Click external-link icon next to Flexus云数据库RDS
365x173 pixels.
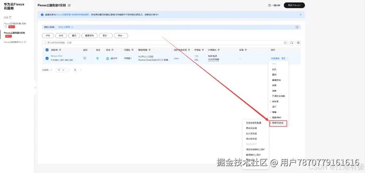tap(25, 42)
